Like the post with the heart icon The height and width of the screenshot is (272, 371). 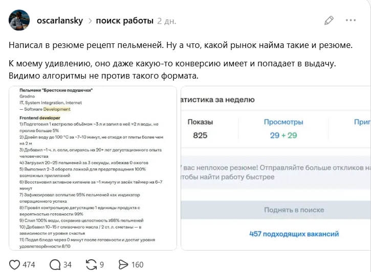coord(15,264)
